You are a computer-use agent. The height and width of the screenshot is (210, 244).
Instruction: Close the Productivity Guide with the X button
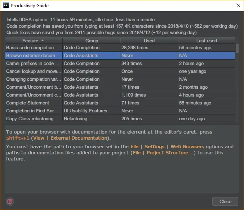click(x=238, y=5)
